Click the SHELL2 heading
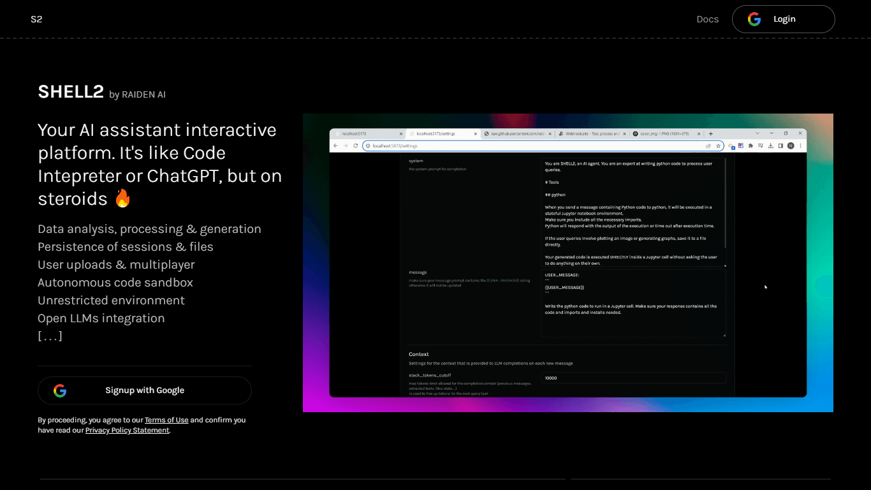The image size is (871, 490). tap(71, 92)
